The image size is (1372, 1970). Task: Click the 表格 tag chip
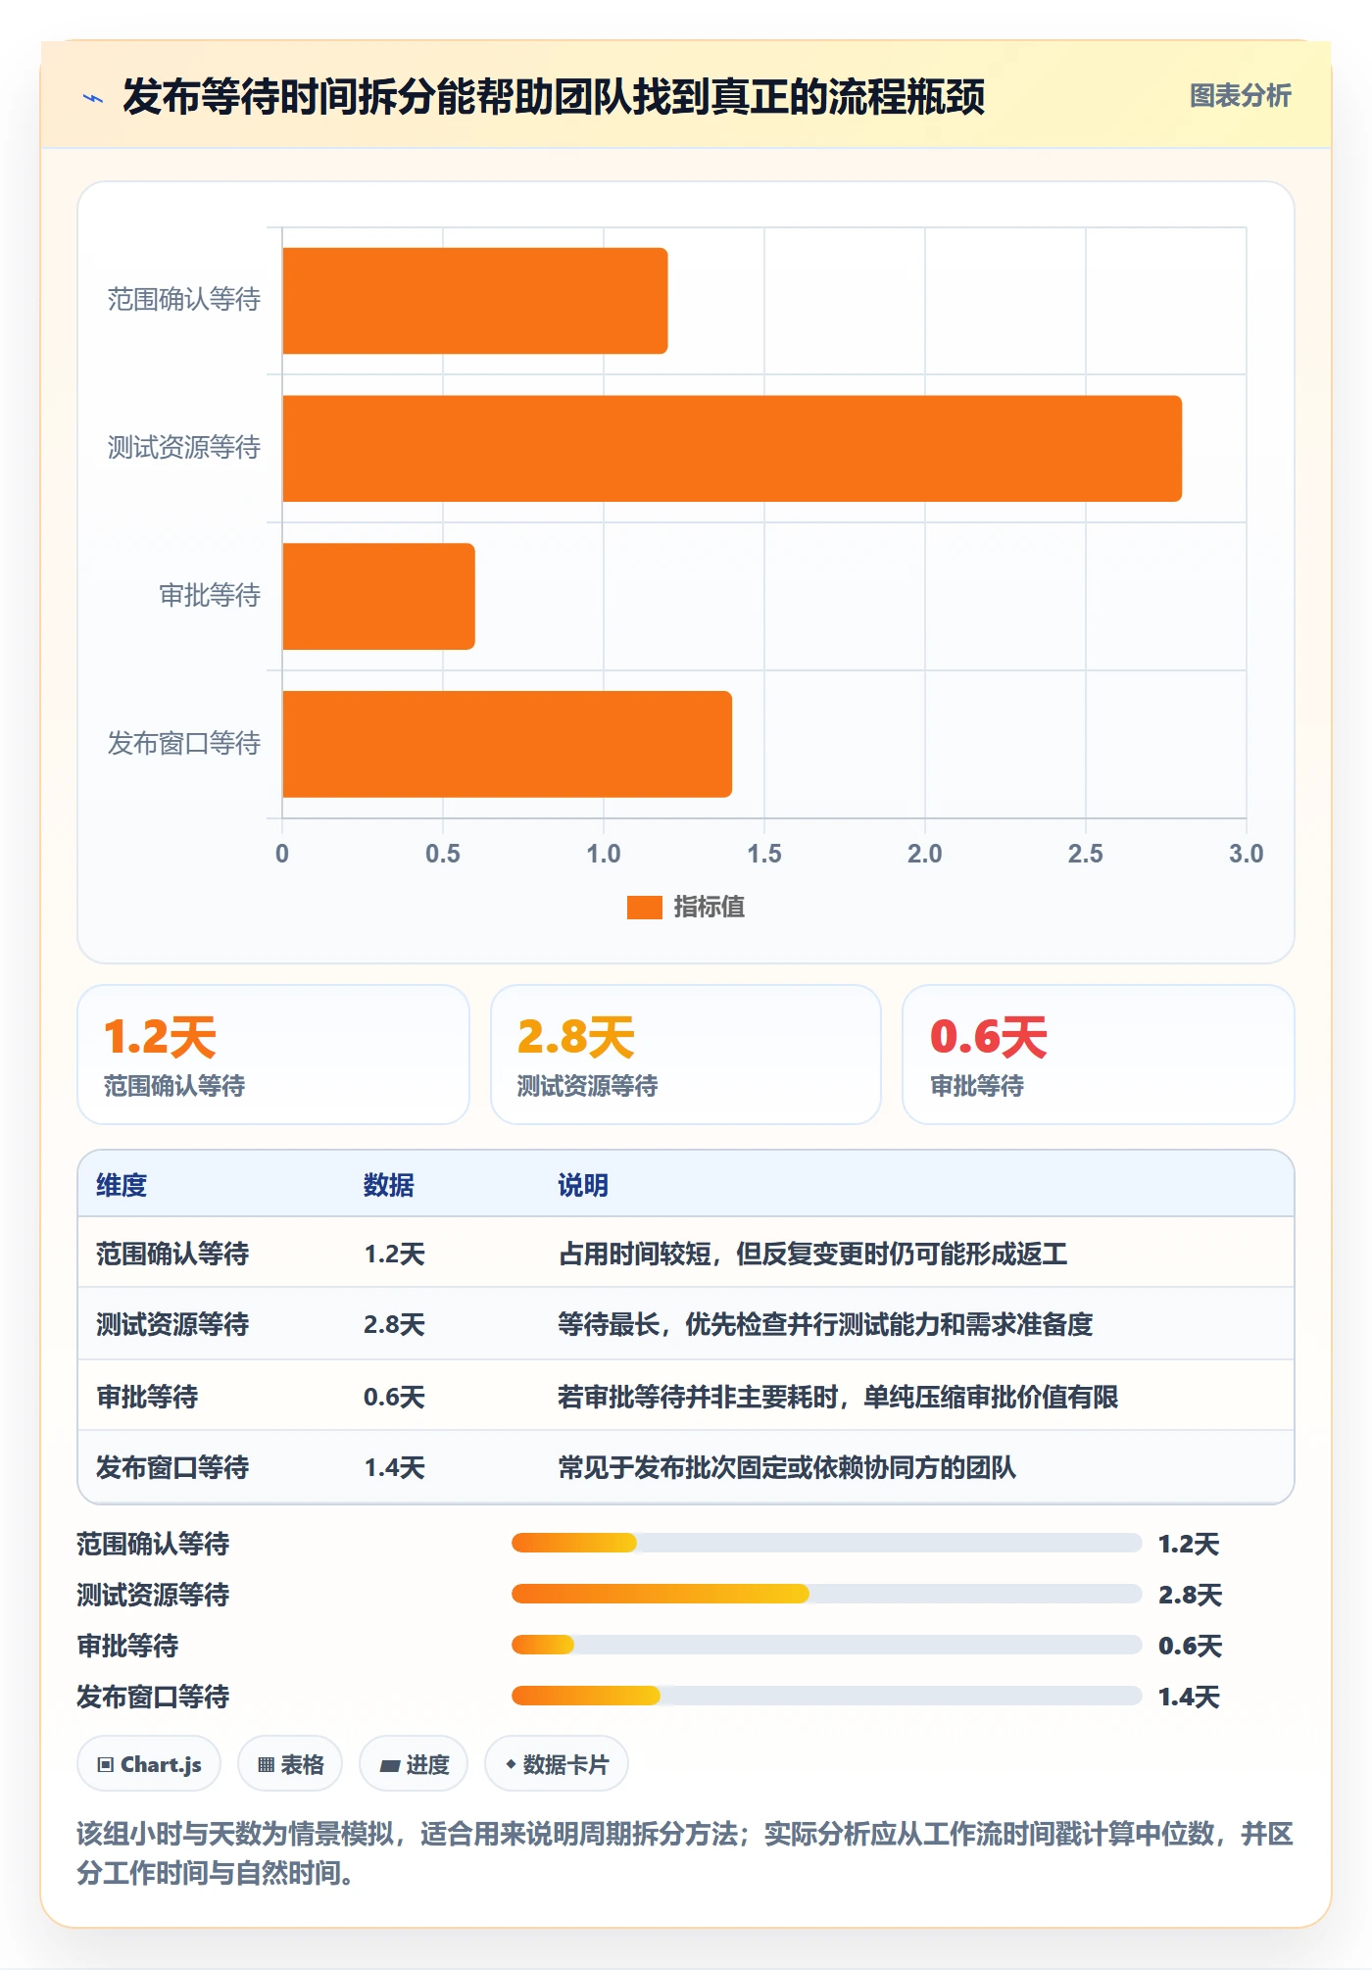coord(290,1764)
